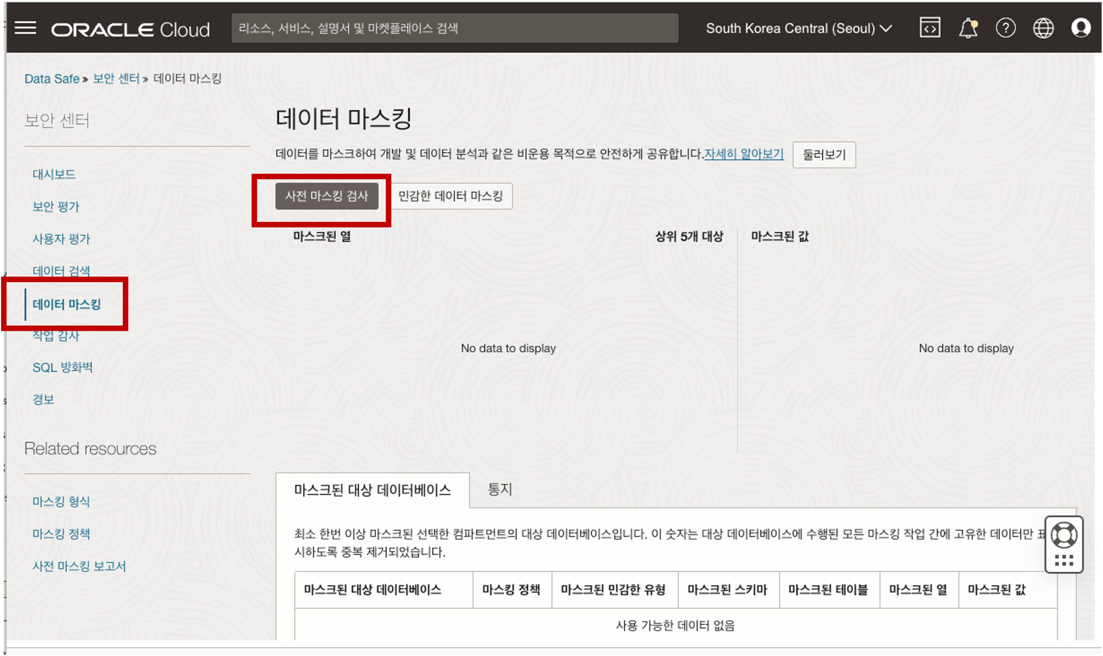Open the Cloud Shell developer tools icon
1103x656 pixels.
[x=930, y=28]
